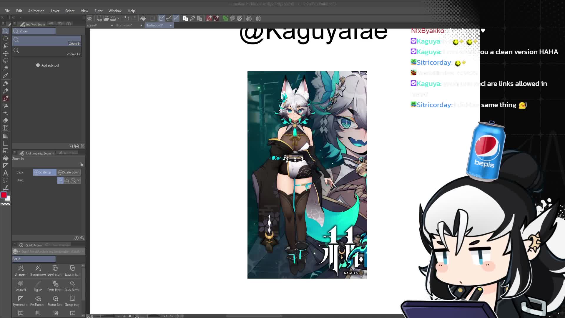Open Clip Studio launcher icon
The height and width of the screenshot is (318, 565).
coord(89,18)
